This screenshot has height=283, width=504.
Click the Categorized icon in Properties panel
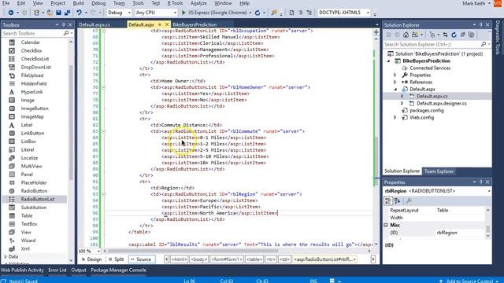tap(388, 201)
